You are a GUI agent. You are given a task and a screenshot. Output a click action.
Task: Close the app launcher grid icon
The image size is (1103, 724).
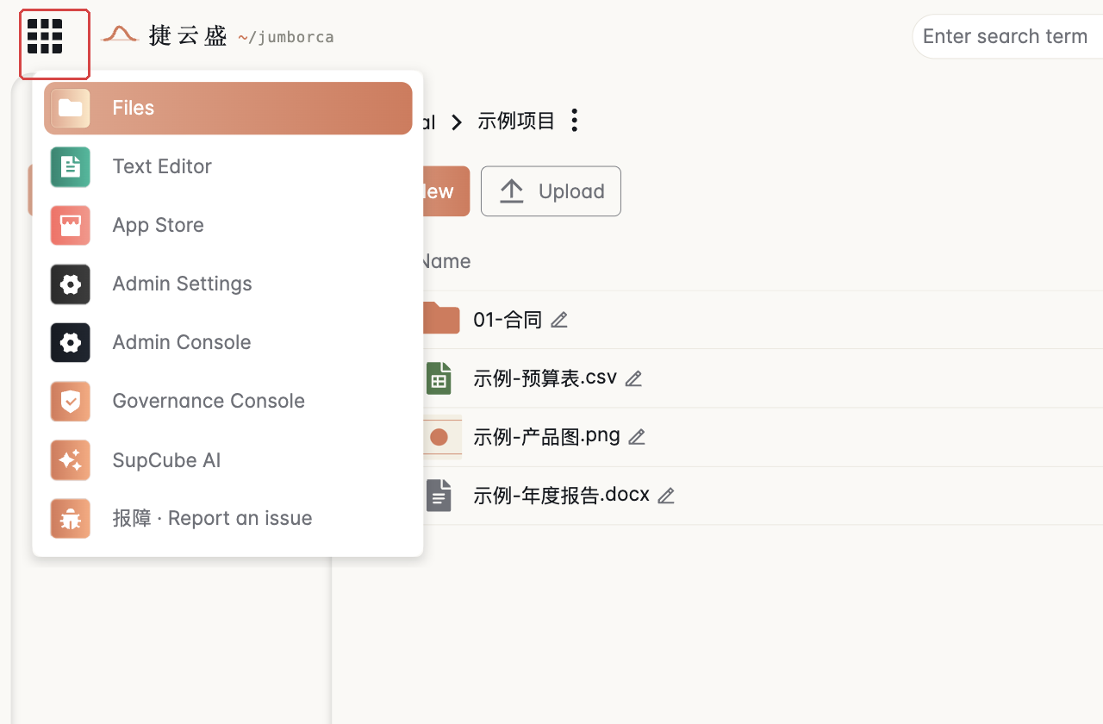(x=45, y=37)
